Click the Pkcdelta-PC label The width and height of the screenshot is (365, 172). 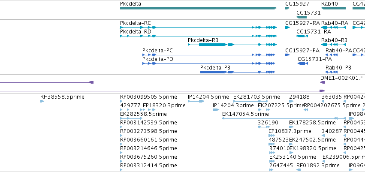click(157, 51)
